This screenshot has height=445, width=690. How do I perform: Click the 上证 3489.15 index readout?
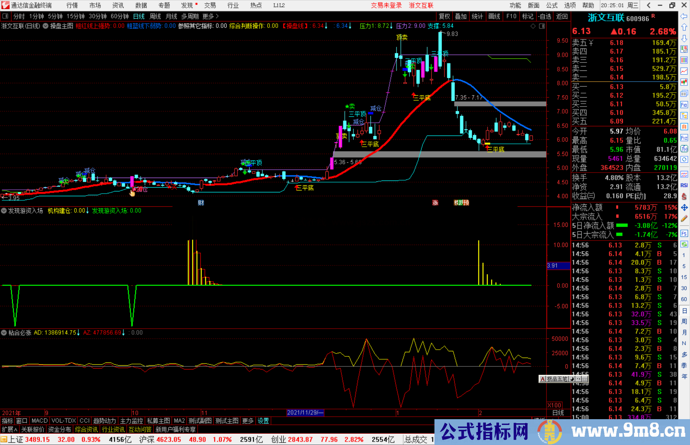(x=29, y=440)
